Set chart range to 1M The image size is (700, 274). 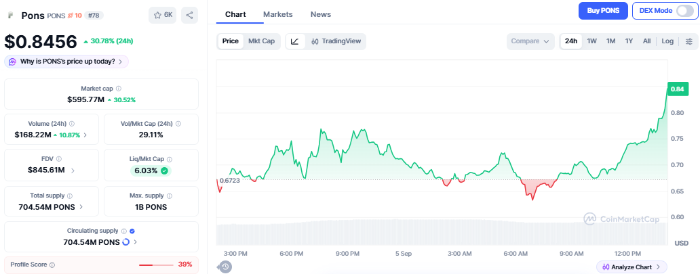pos(610,41)
